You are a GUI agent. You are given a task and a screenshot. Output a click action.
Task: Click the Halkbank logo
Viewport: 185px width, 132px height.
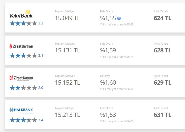(x=21, y=110)
